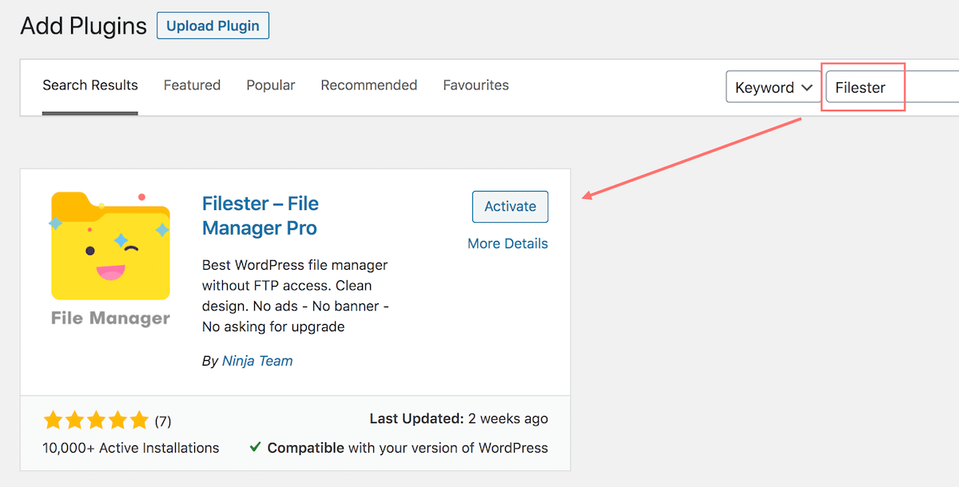Open the Favourites tab
The height and width of the screenshot is (487, 959).
[x=476, y=85]
